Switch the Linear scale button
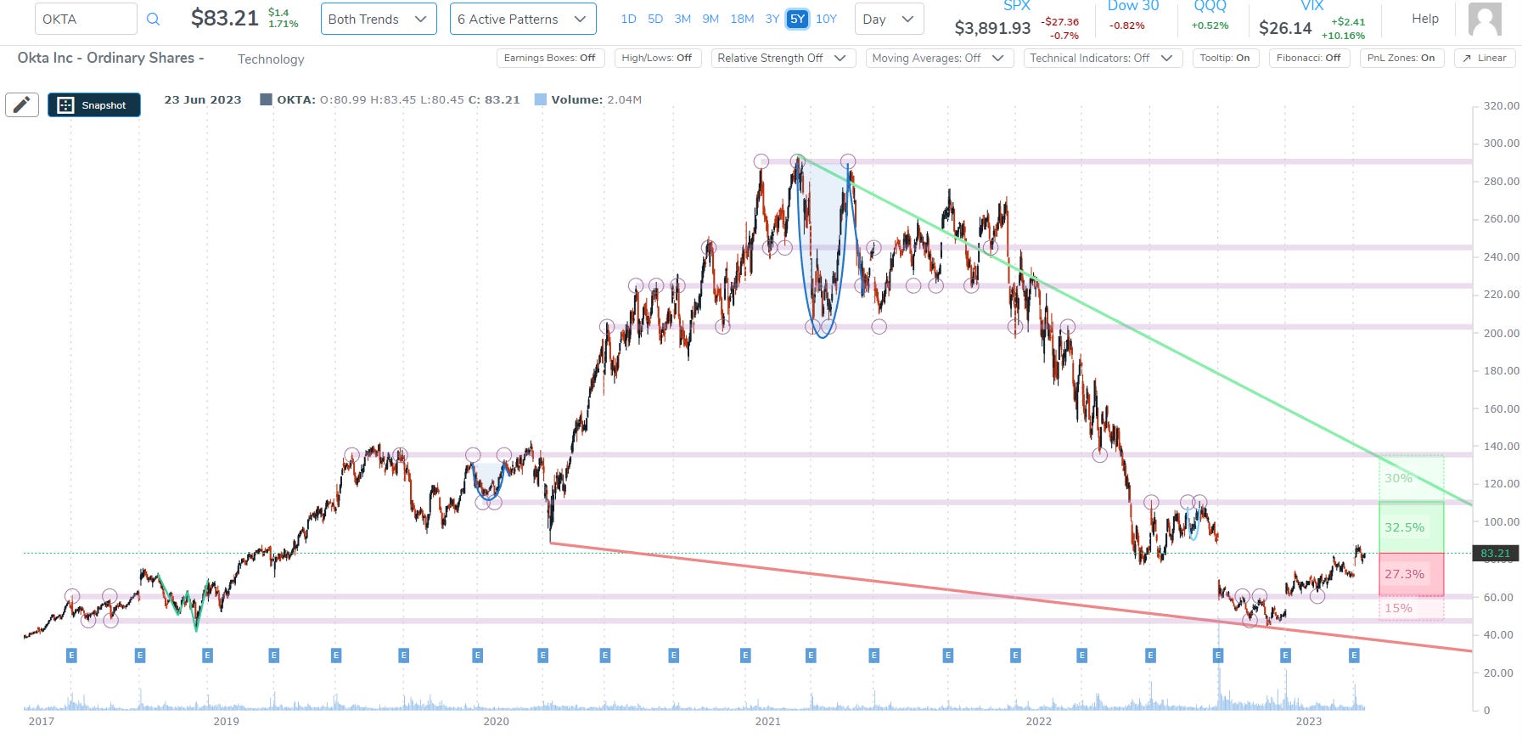Screen dimensions: 1522x743 pyautogui.click(x=1485, y=58)
